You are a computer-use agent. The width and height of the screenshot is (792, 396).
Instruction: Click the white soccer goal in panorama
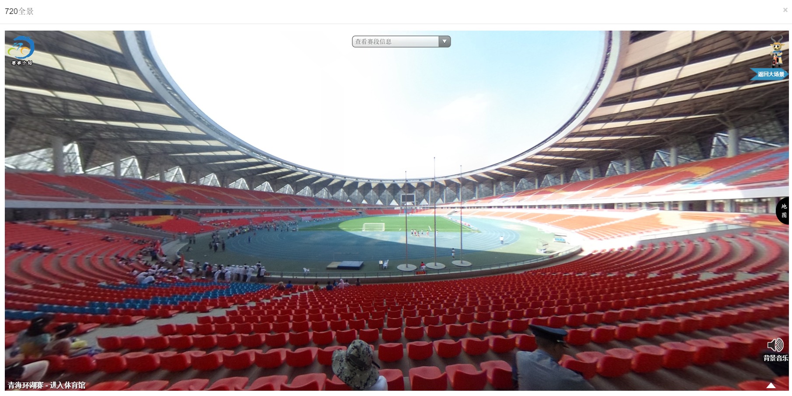pos(373,227)
